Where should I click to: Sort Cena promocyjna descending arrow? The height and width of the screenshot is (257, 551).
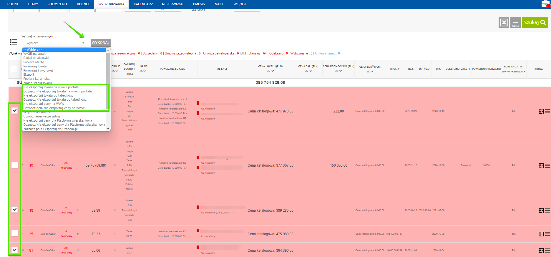tap(341, 71)
